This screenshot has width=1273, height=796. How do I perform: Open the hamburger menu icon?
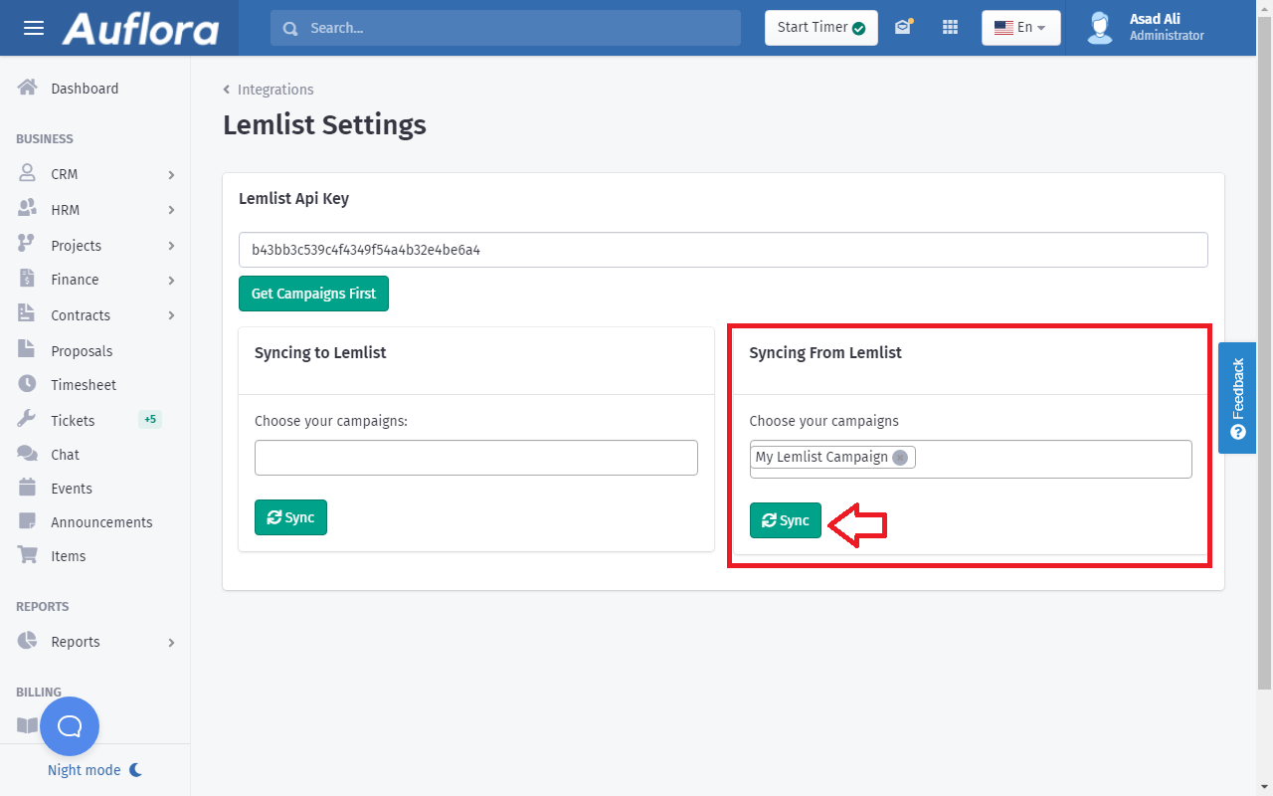pos(34,28)
